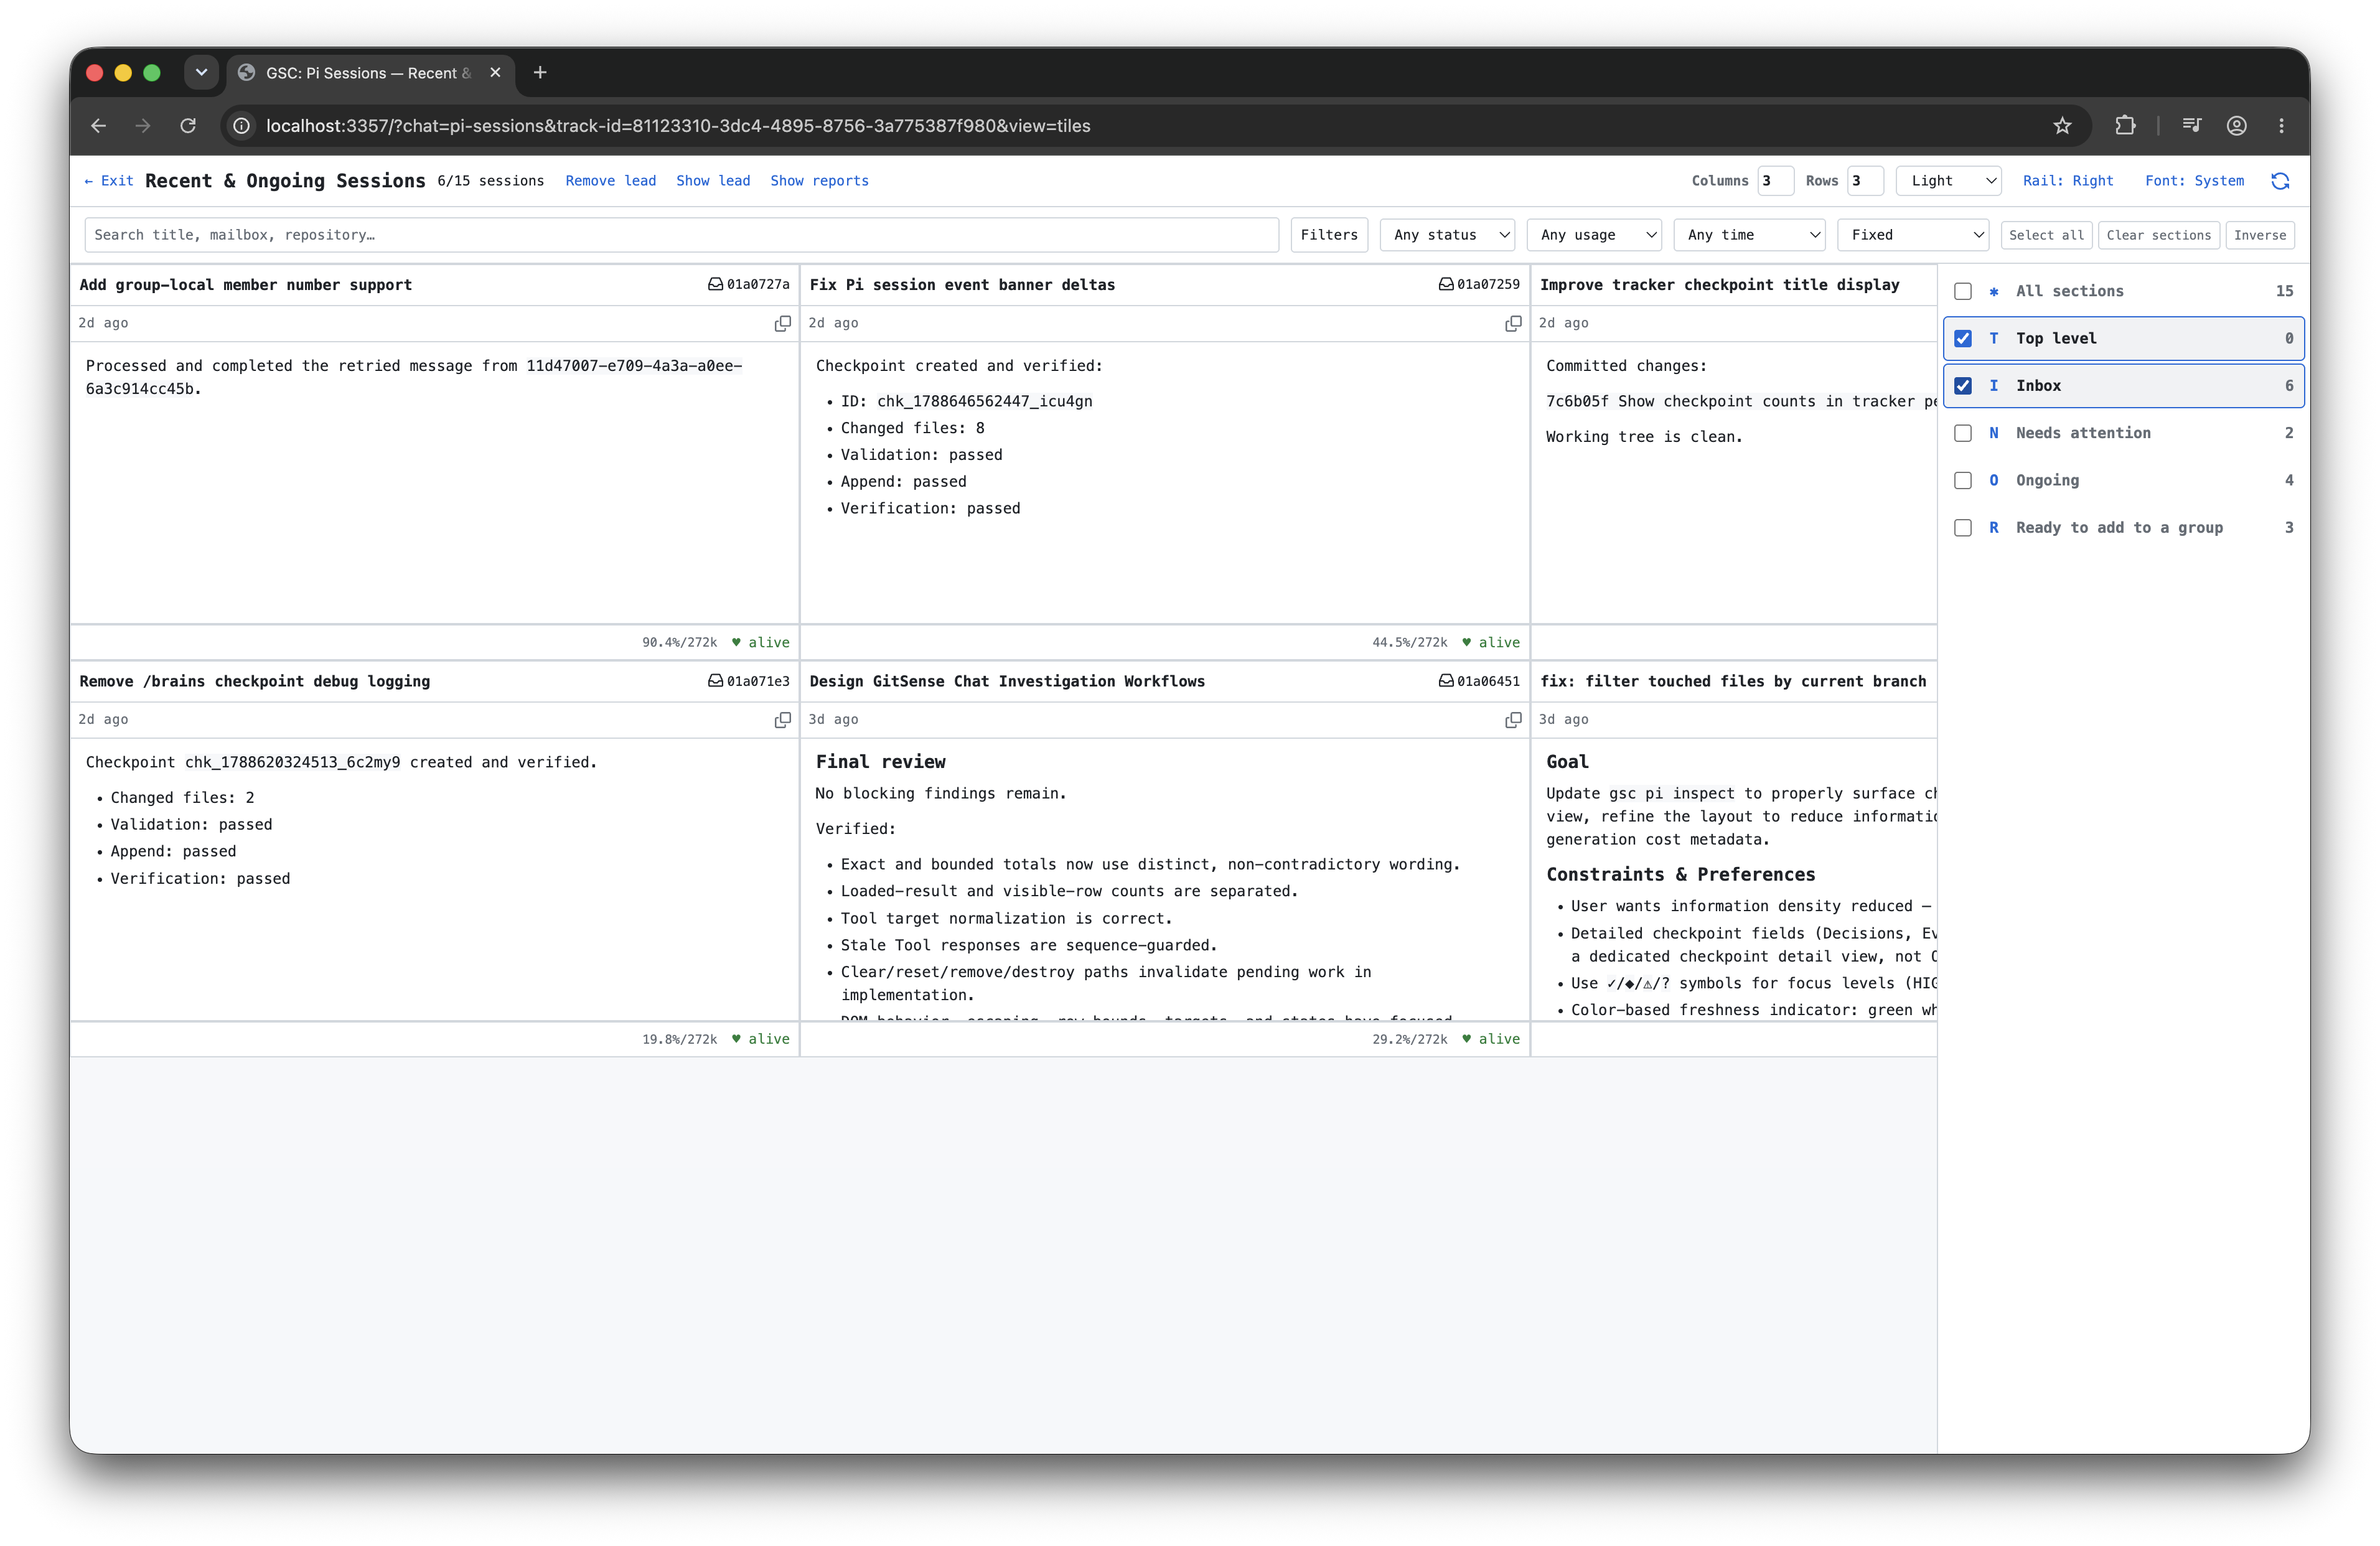The width and height of the screenshot is (2380, 1546).
Task: Click the heart alive icon at 19.8%/272k
Action: 736,1039
